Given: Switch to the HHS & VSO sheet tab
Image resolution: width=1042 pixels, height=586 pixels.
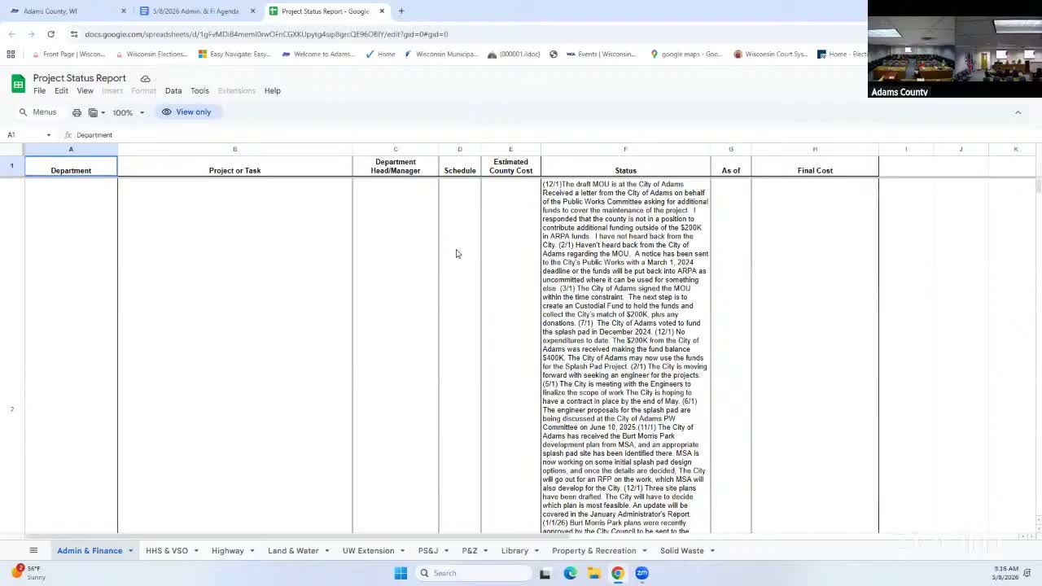Looking at the screenshot, I should tap(166, 551).
